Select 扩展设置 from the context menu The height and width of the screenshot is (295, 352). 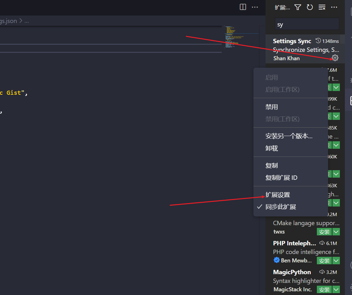click(x=278, y=194)
